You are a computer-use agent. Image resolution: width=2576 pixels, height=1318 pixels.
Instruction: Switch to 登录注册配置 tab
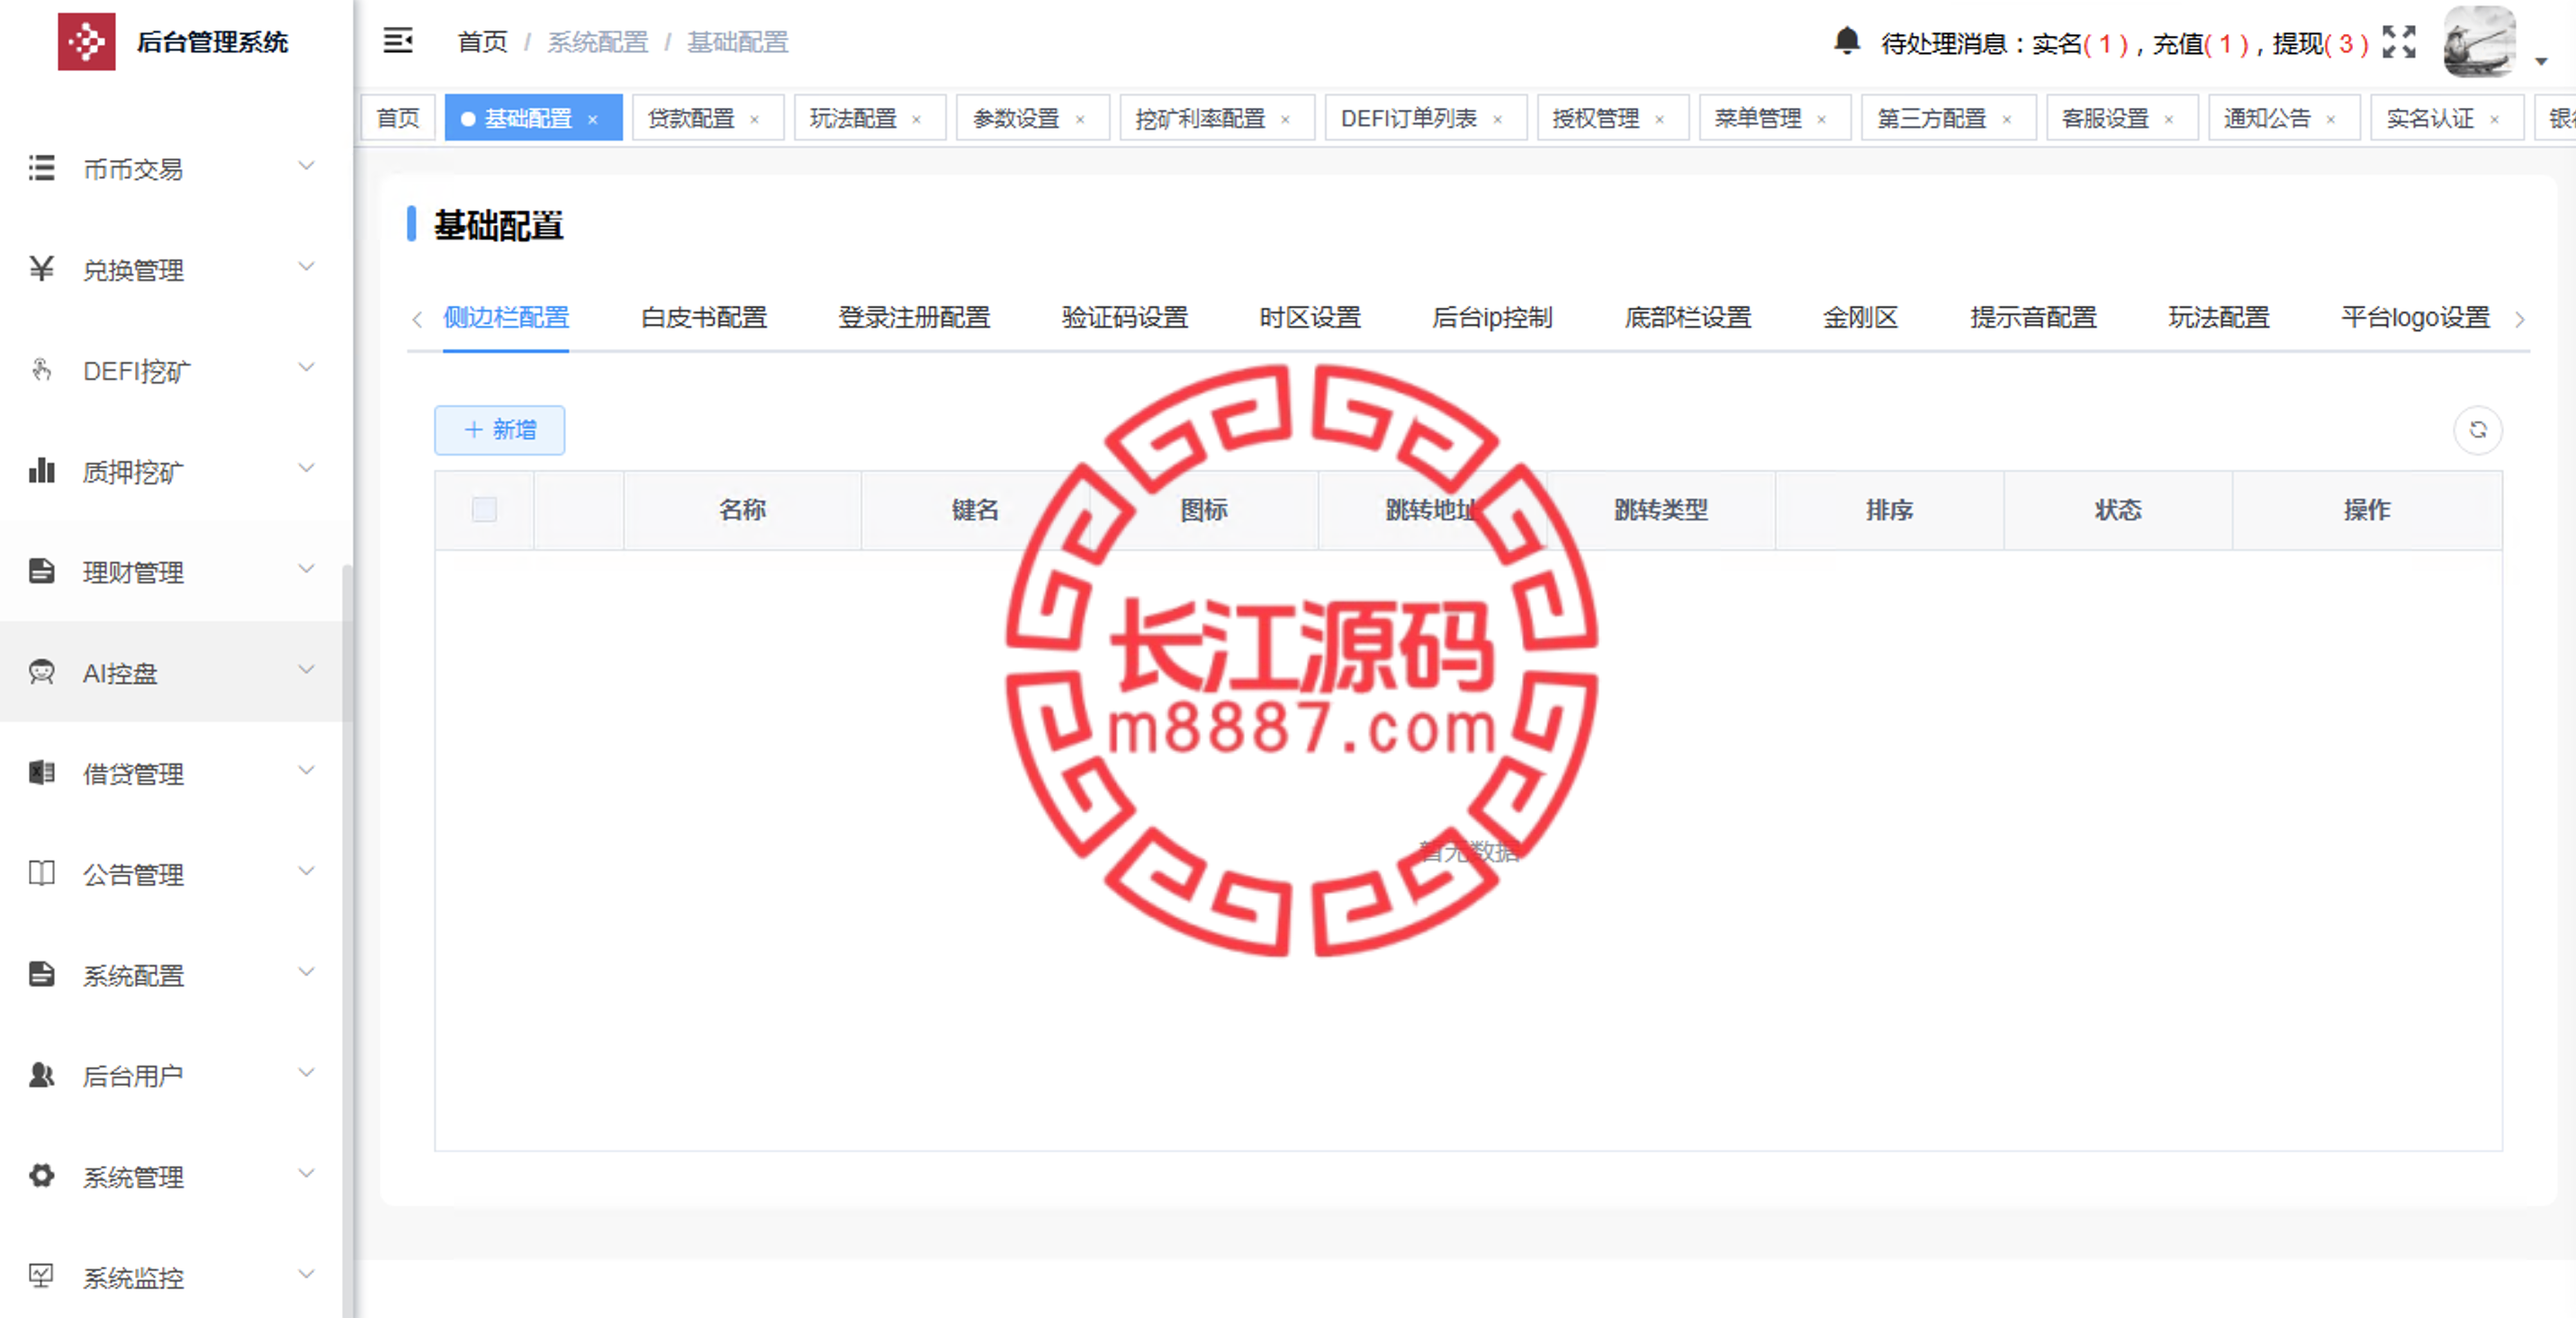point(914,318)
